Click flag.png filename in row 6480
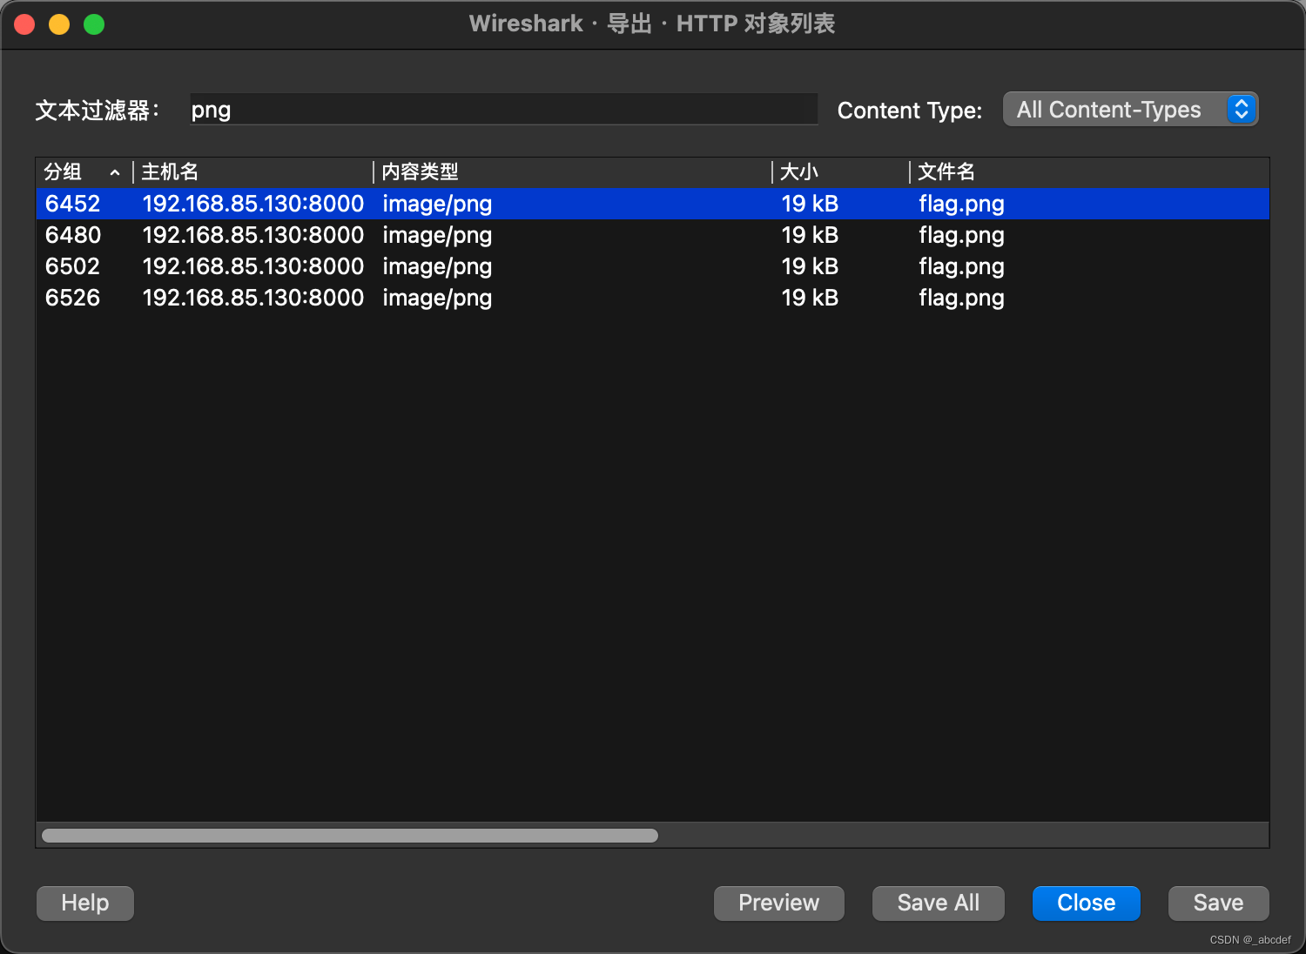 pyautogui.click(x=961, y=235)
